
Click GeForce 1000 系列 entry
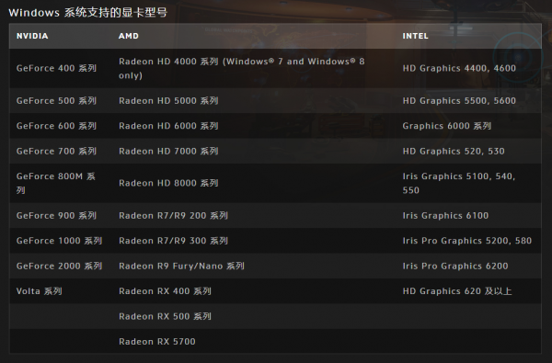tap(59, 241)
